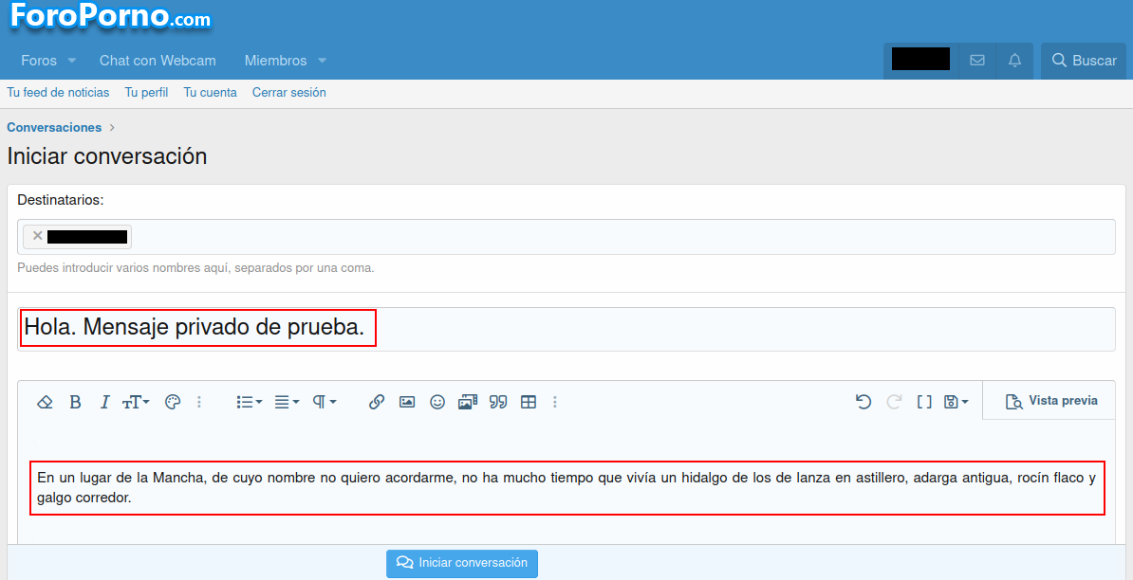Screen dimensions: 1133x580
Task: Insert a quote block
Action: 498,402
